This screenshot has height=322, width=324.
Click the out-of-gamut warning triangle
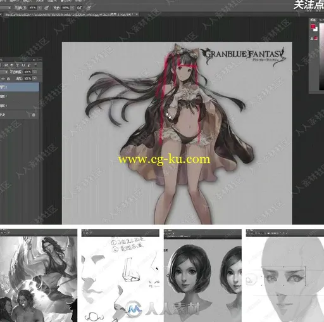click(x=312, y=38)
